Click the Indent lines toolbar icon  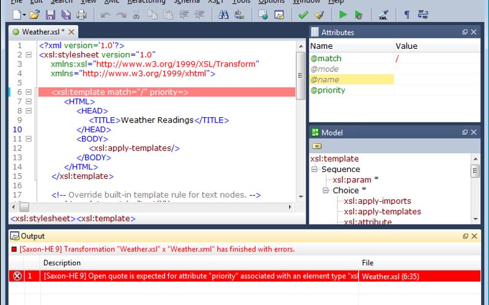pyautogui.click(x=184, y=15)
